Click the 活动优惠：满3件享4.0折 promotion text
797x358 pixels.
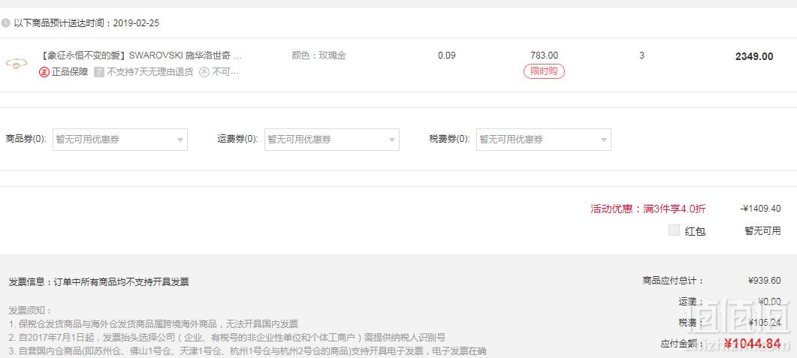pyautogui.click(x=648, y=209)
